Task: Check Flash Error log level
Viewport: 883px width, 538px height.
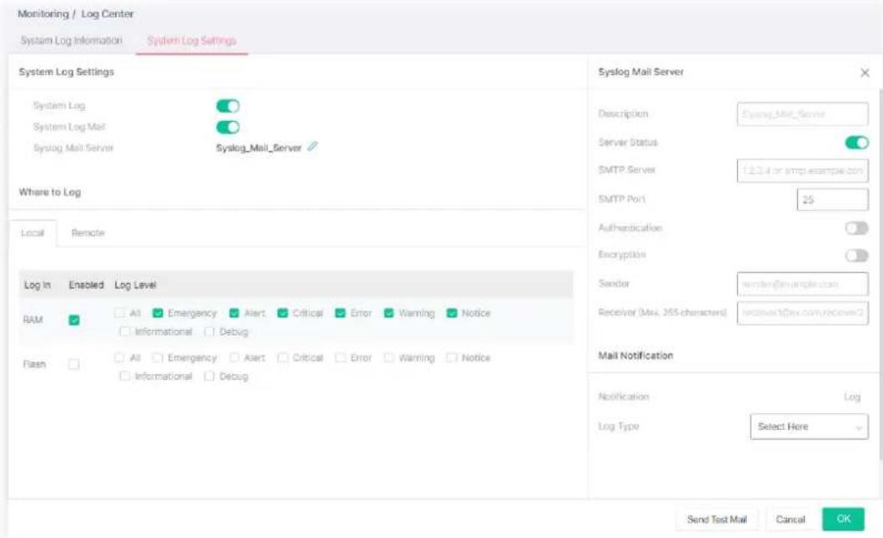Action: [340, 357]
